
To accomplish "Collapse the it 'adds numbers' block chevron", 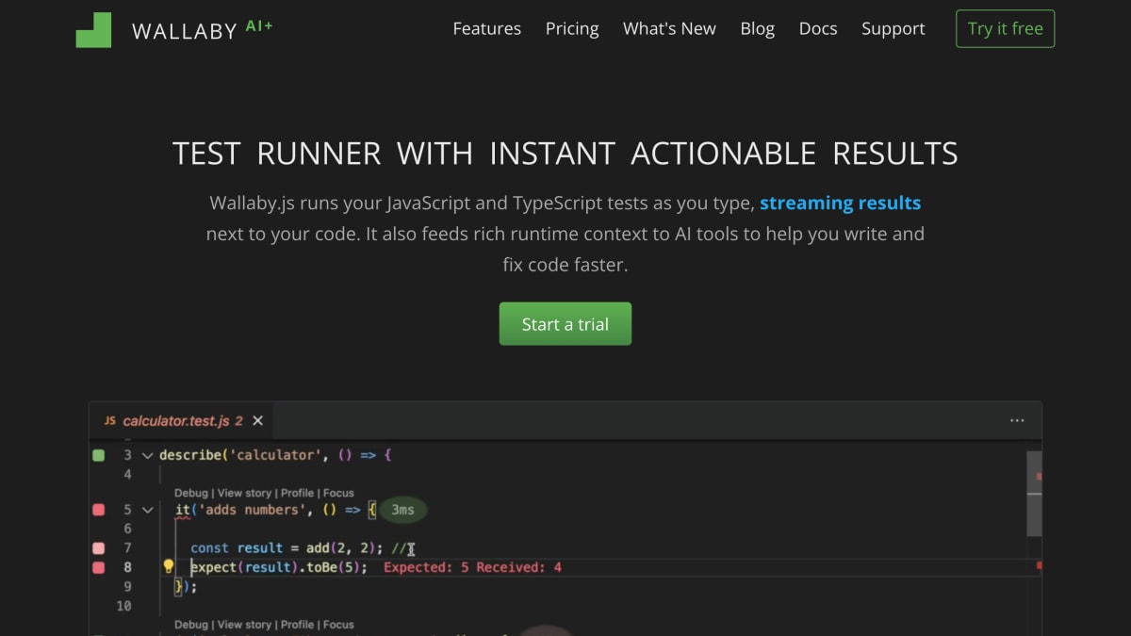I will [147, 510].
